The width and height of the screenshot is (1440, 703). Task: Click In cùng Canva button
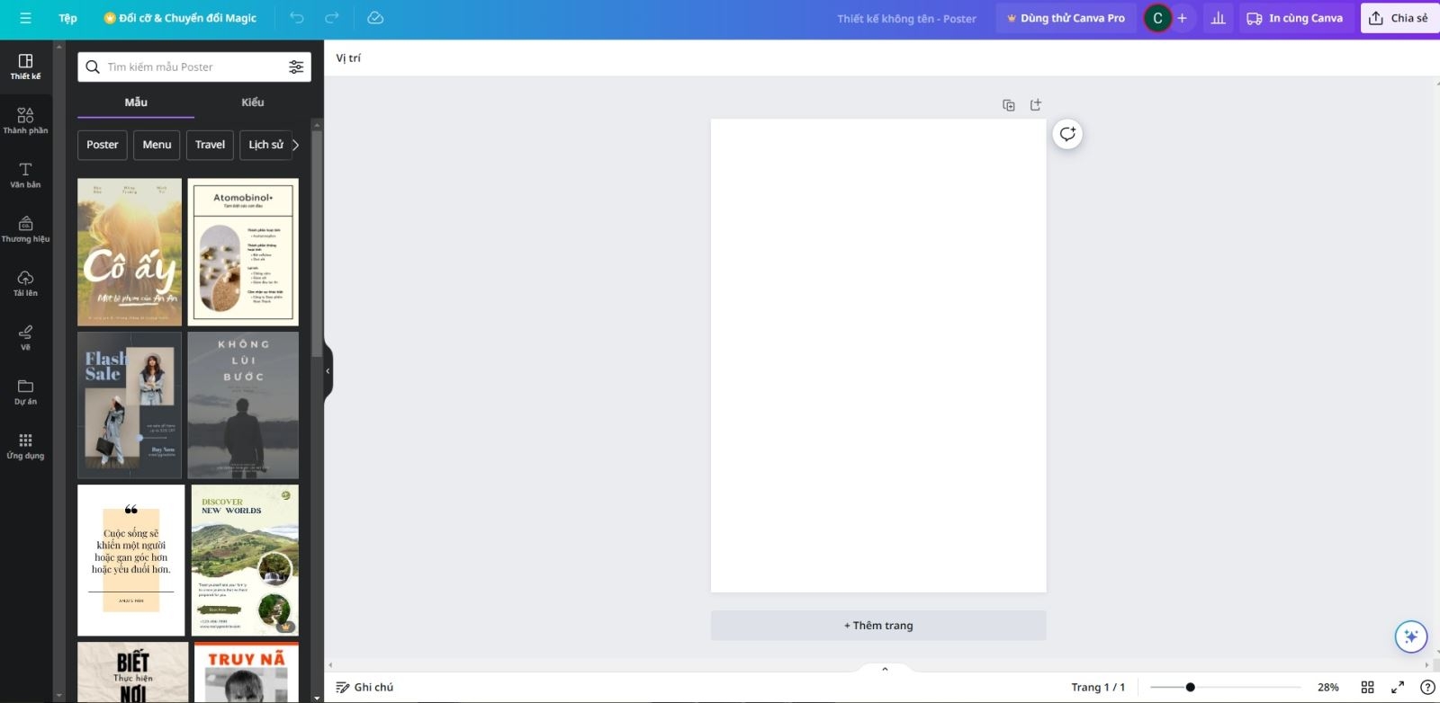point(1295,18)
